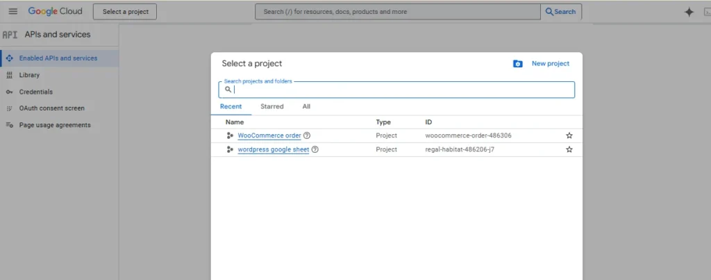Click the Search button in top bar
The image size is (711, 280).
tap(561, 12)
